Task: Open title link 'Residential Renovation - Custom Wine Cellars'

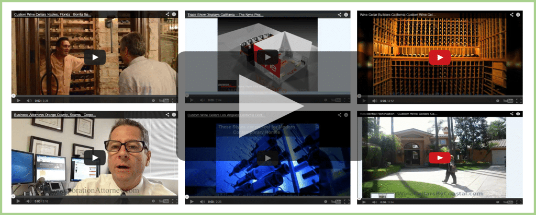Action: click(398, 113)
